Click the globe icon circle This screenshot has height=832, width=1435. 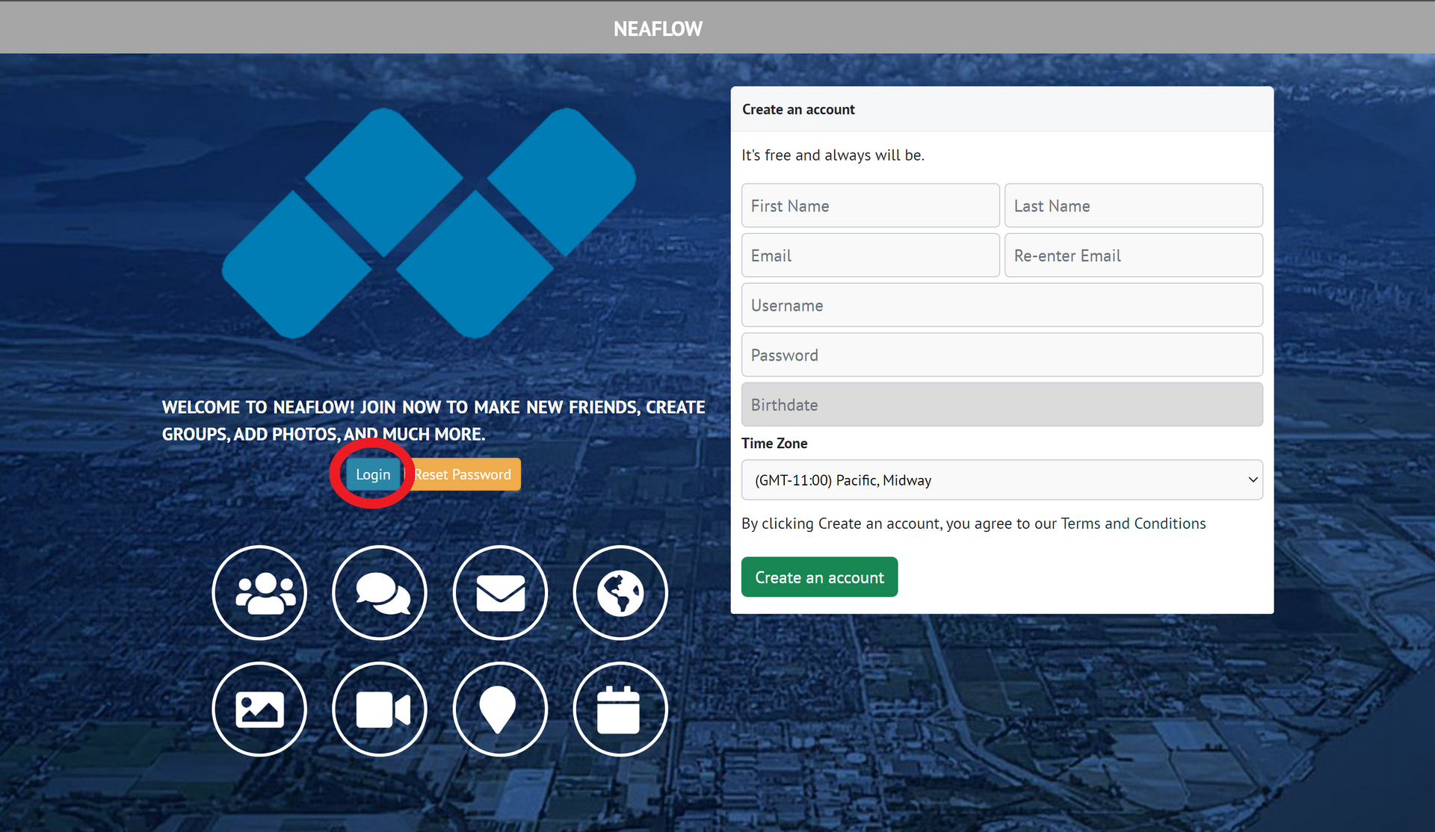pyautogui.click(x=620, y=593)
